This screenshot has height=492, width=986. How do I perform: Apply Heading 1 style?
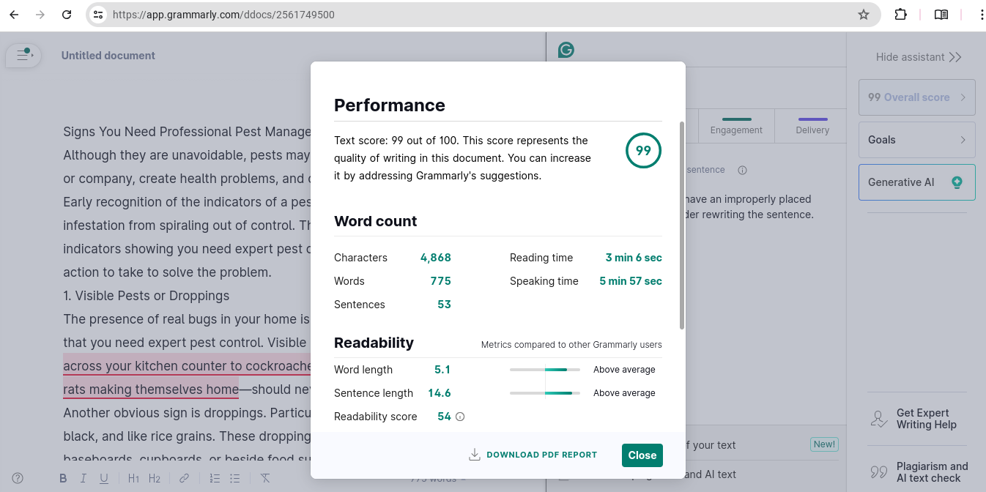coord(133,479)
